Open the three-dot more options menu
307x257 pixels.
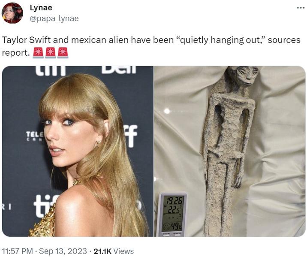(x=301, y=8)
